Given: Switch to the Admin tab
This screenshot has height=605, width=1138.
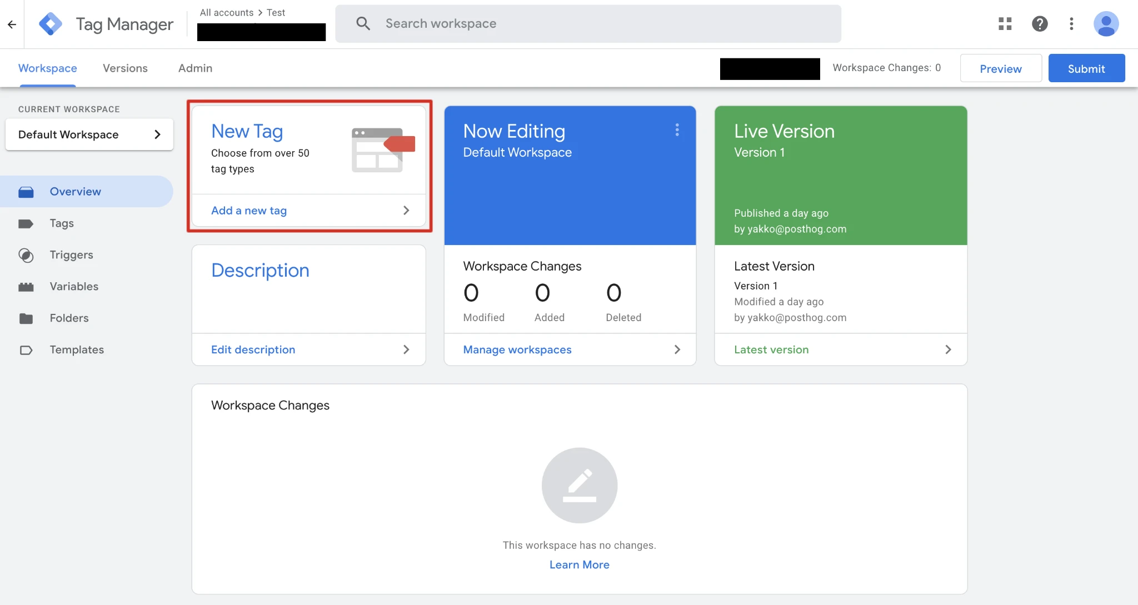Looking at the screenshot, I should (195, 68).
